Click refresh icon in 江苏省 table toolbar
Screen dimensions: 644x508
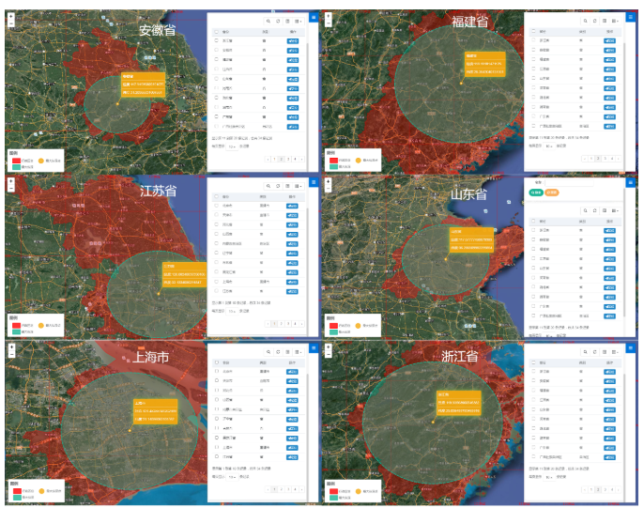(278, 186)
